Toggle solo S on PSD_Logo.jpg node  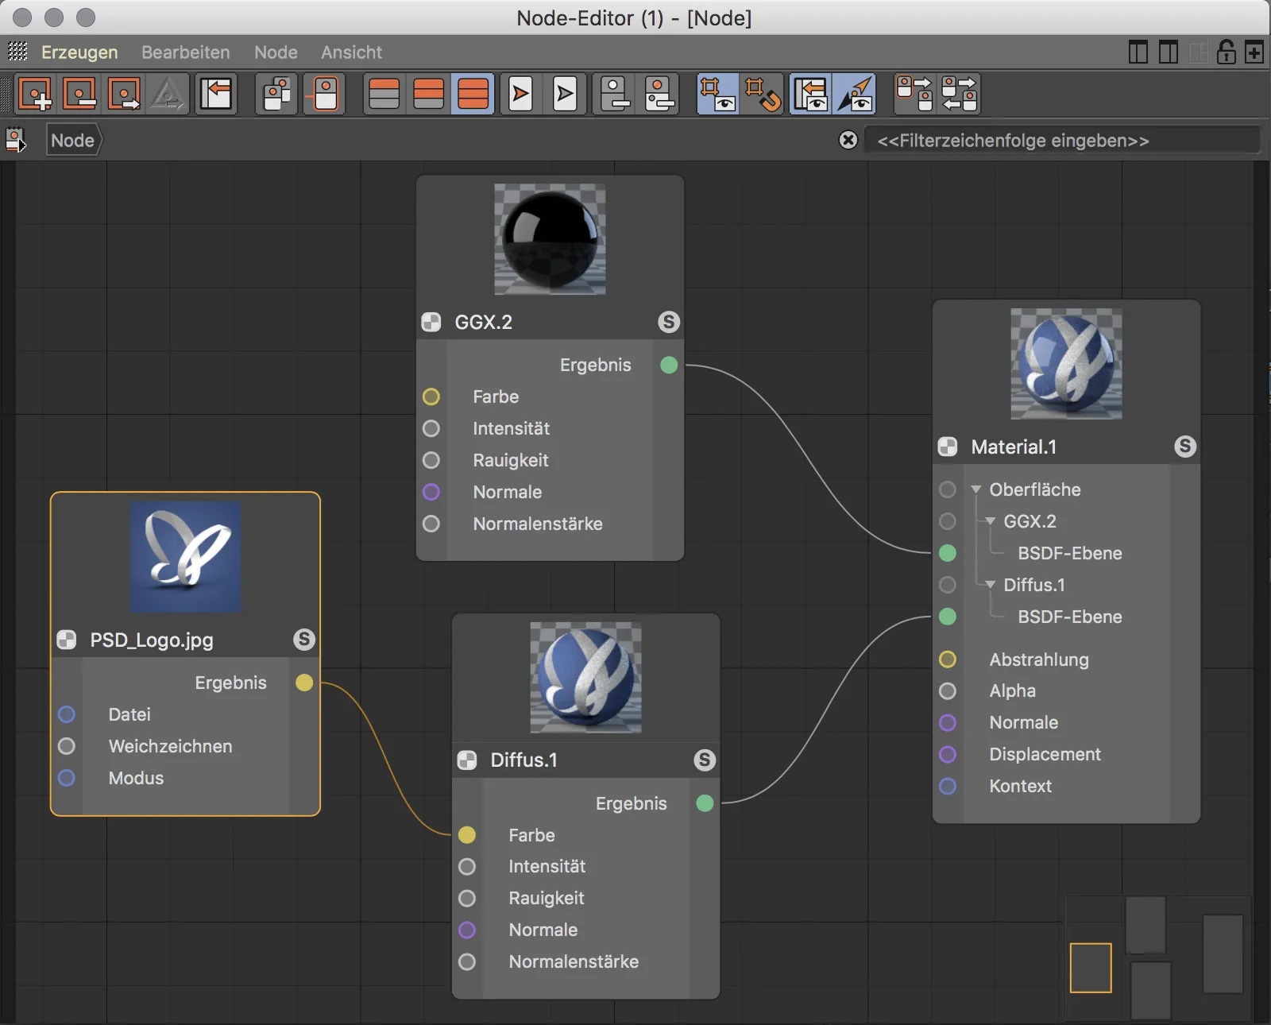tap(303, 640)
